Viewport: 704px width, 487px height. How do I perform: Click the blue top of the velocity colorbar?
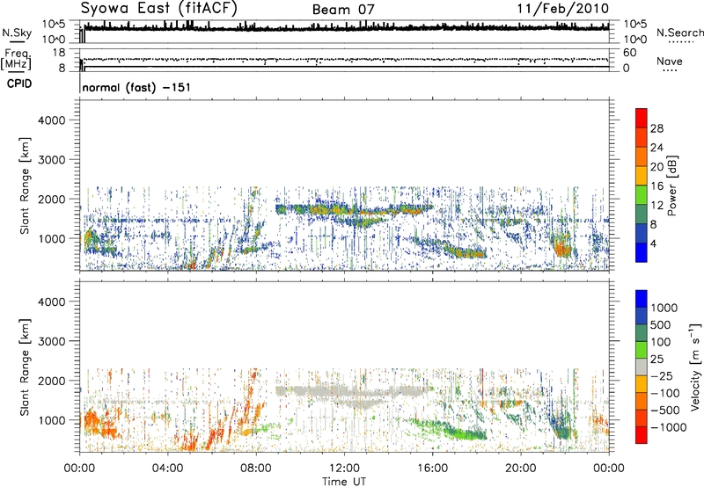click(x=642, y=298)
